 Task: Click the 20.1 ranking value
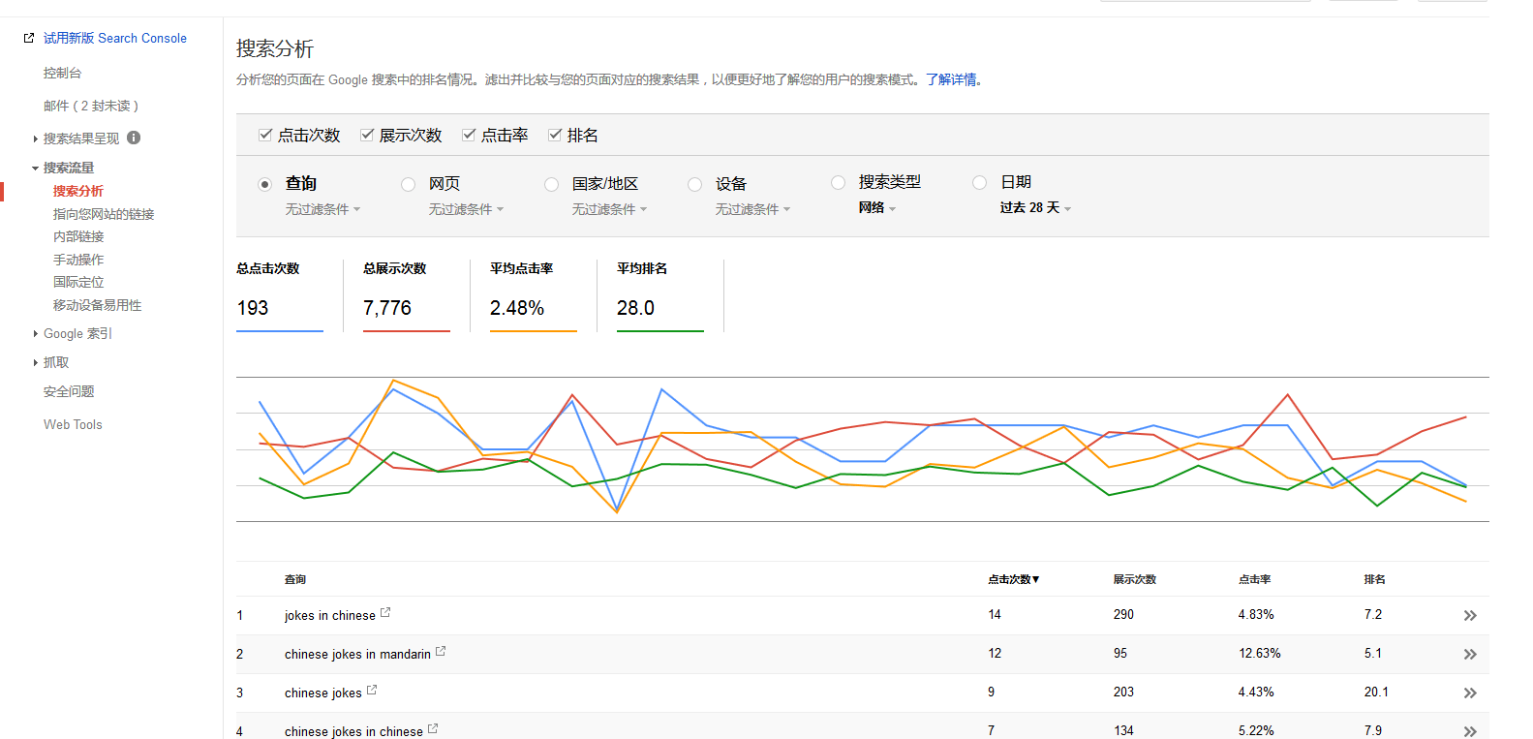[x=1376, y=693]
